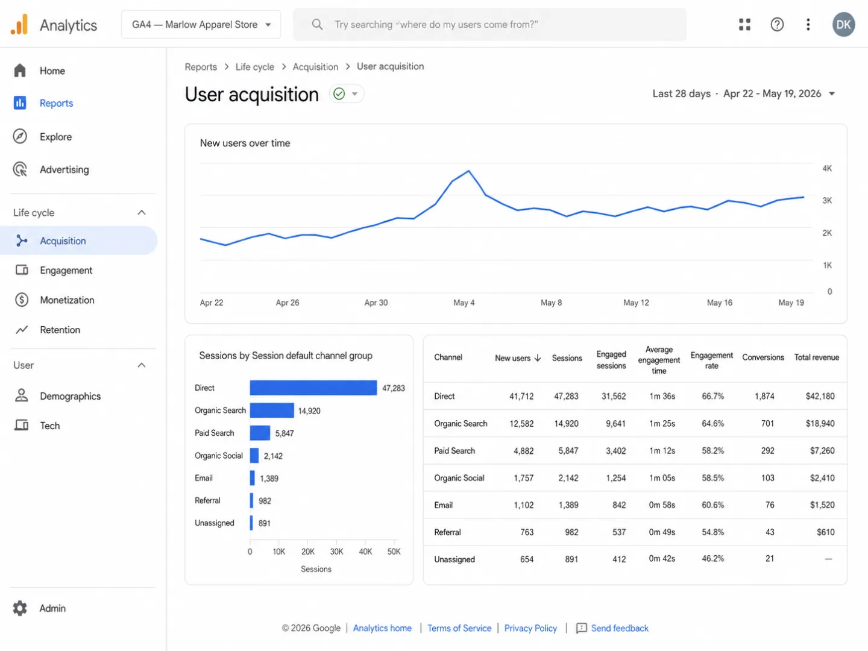Viewport: 868px width, 651px height.
Task: Select the Acquisition branching icon
Action: (22, 241)
